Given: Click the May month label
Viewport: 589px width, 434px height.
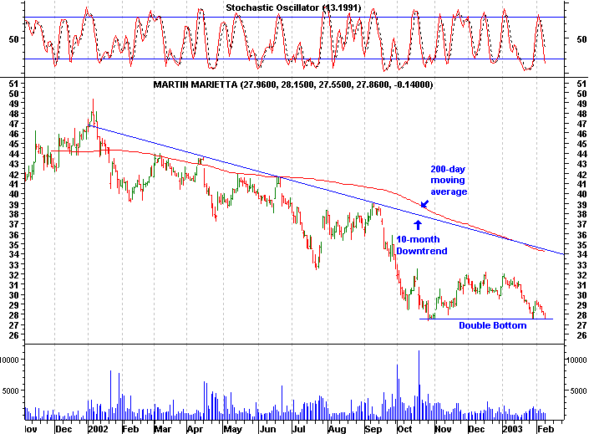Looking at the screenshot, I should [233, 429].
